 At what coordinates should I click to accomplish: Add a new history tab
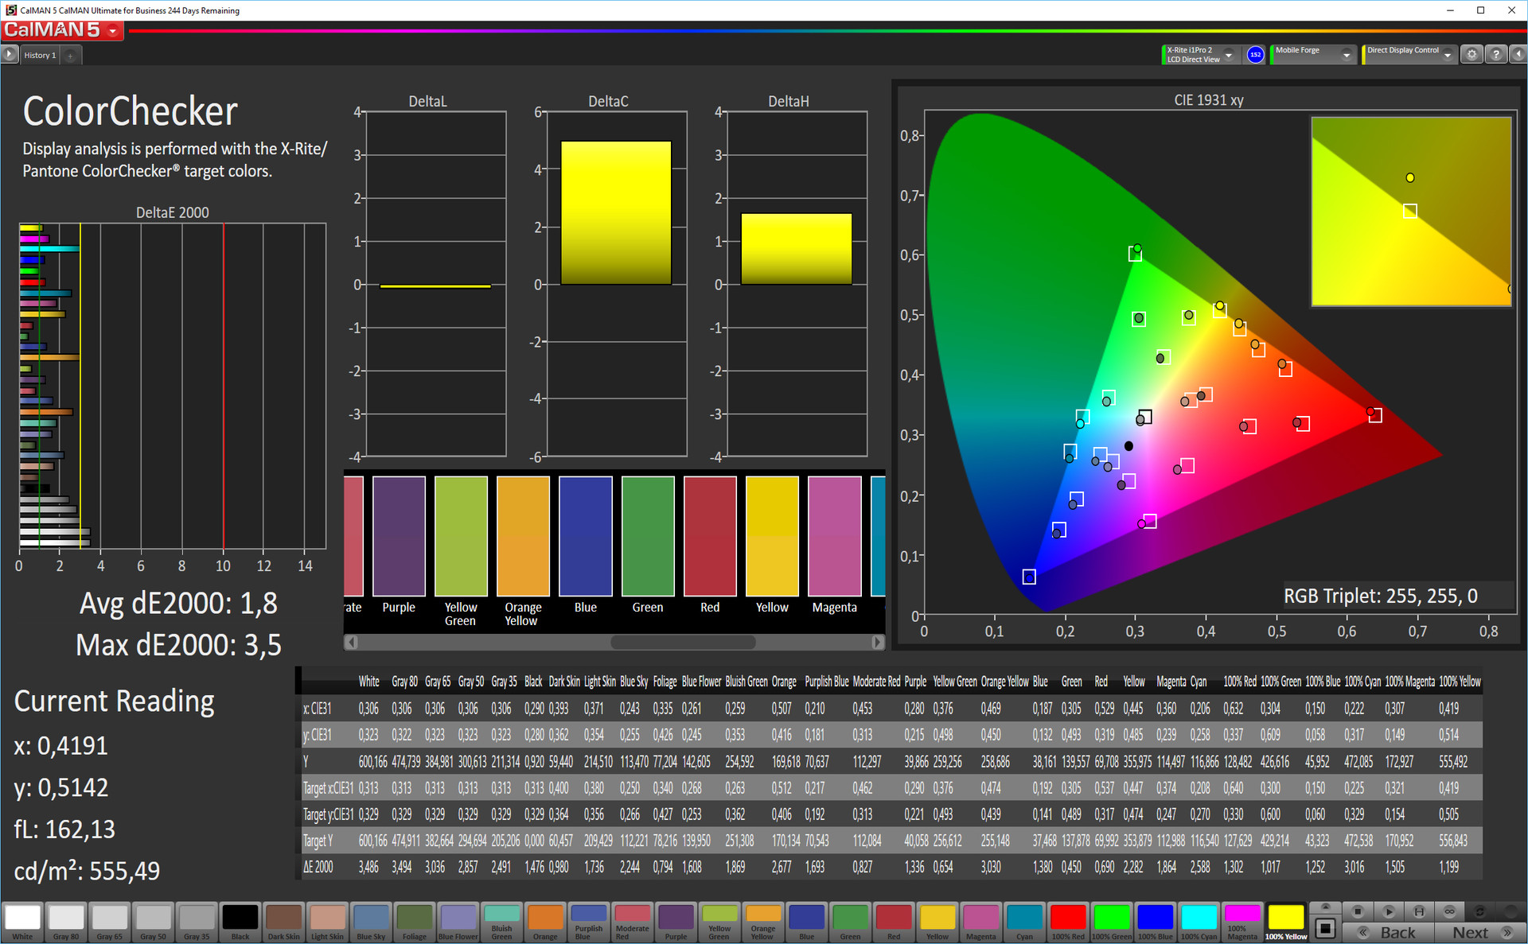pyautogui.click(x=70, y=55)
